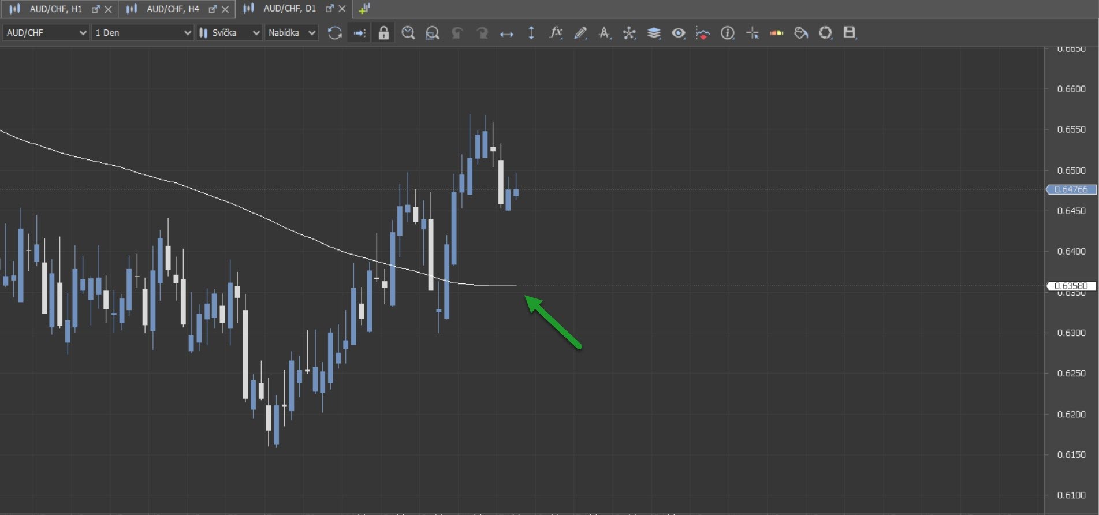Click the horizontal double-arrow scale icon
The height and width of the screenshot is (515, 1099).
pos(506,33)
